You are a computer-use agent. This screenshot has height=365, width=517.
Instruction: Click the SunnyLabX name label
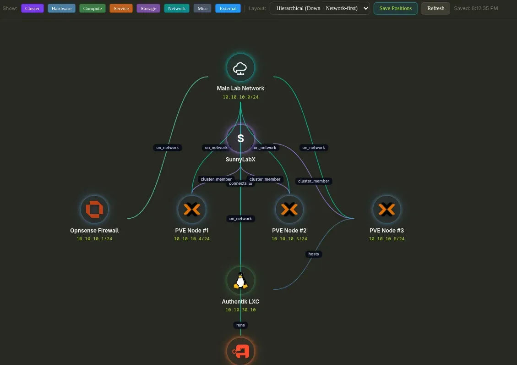click(240, 160)
